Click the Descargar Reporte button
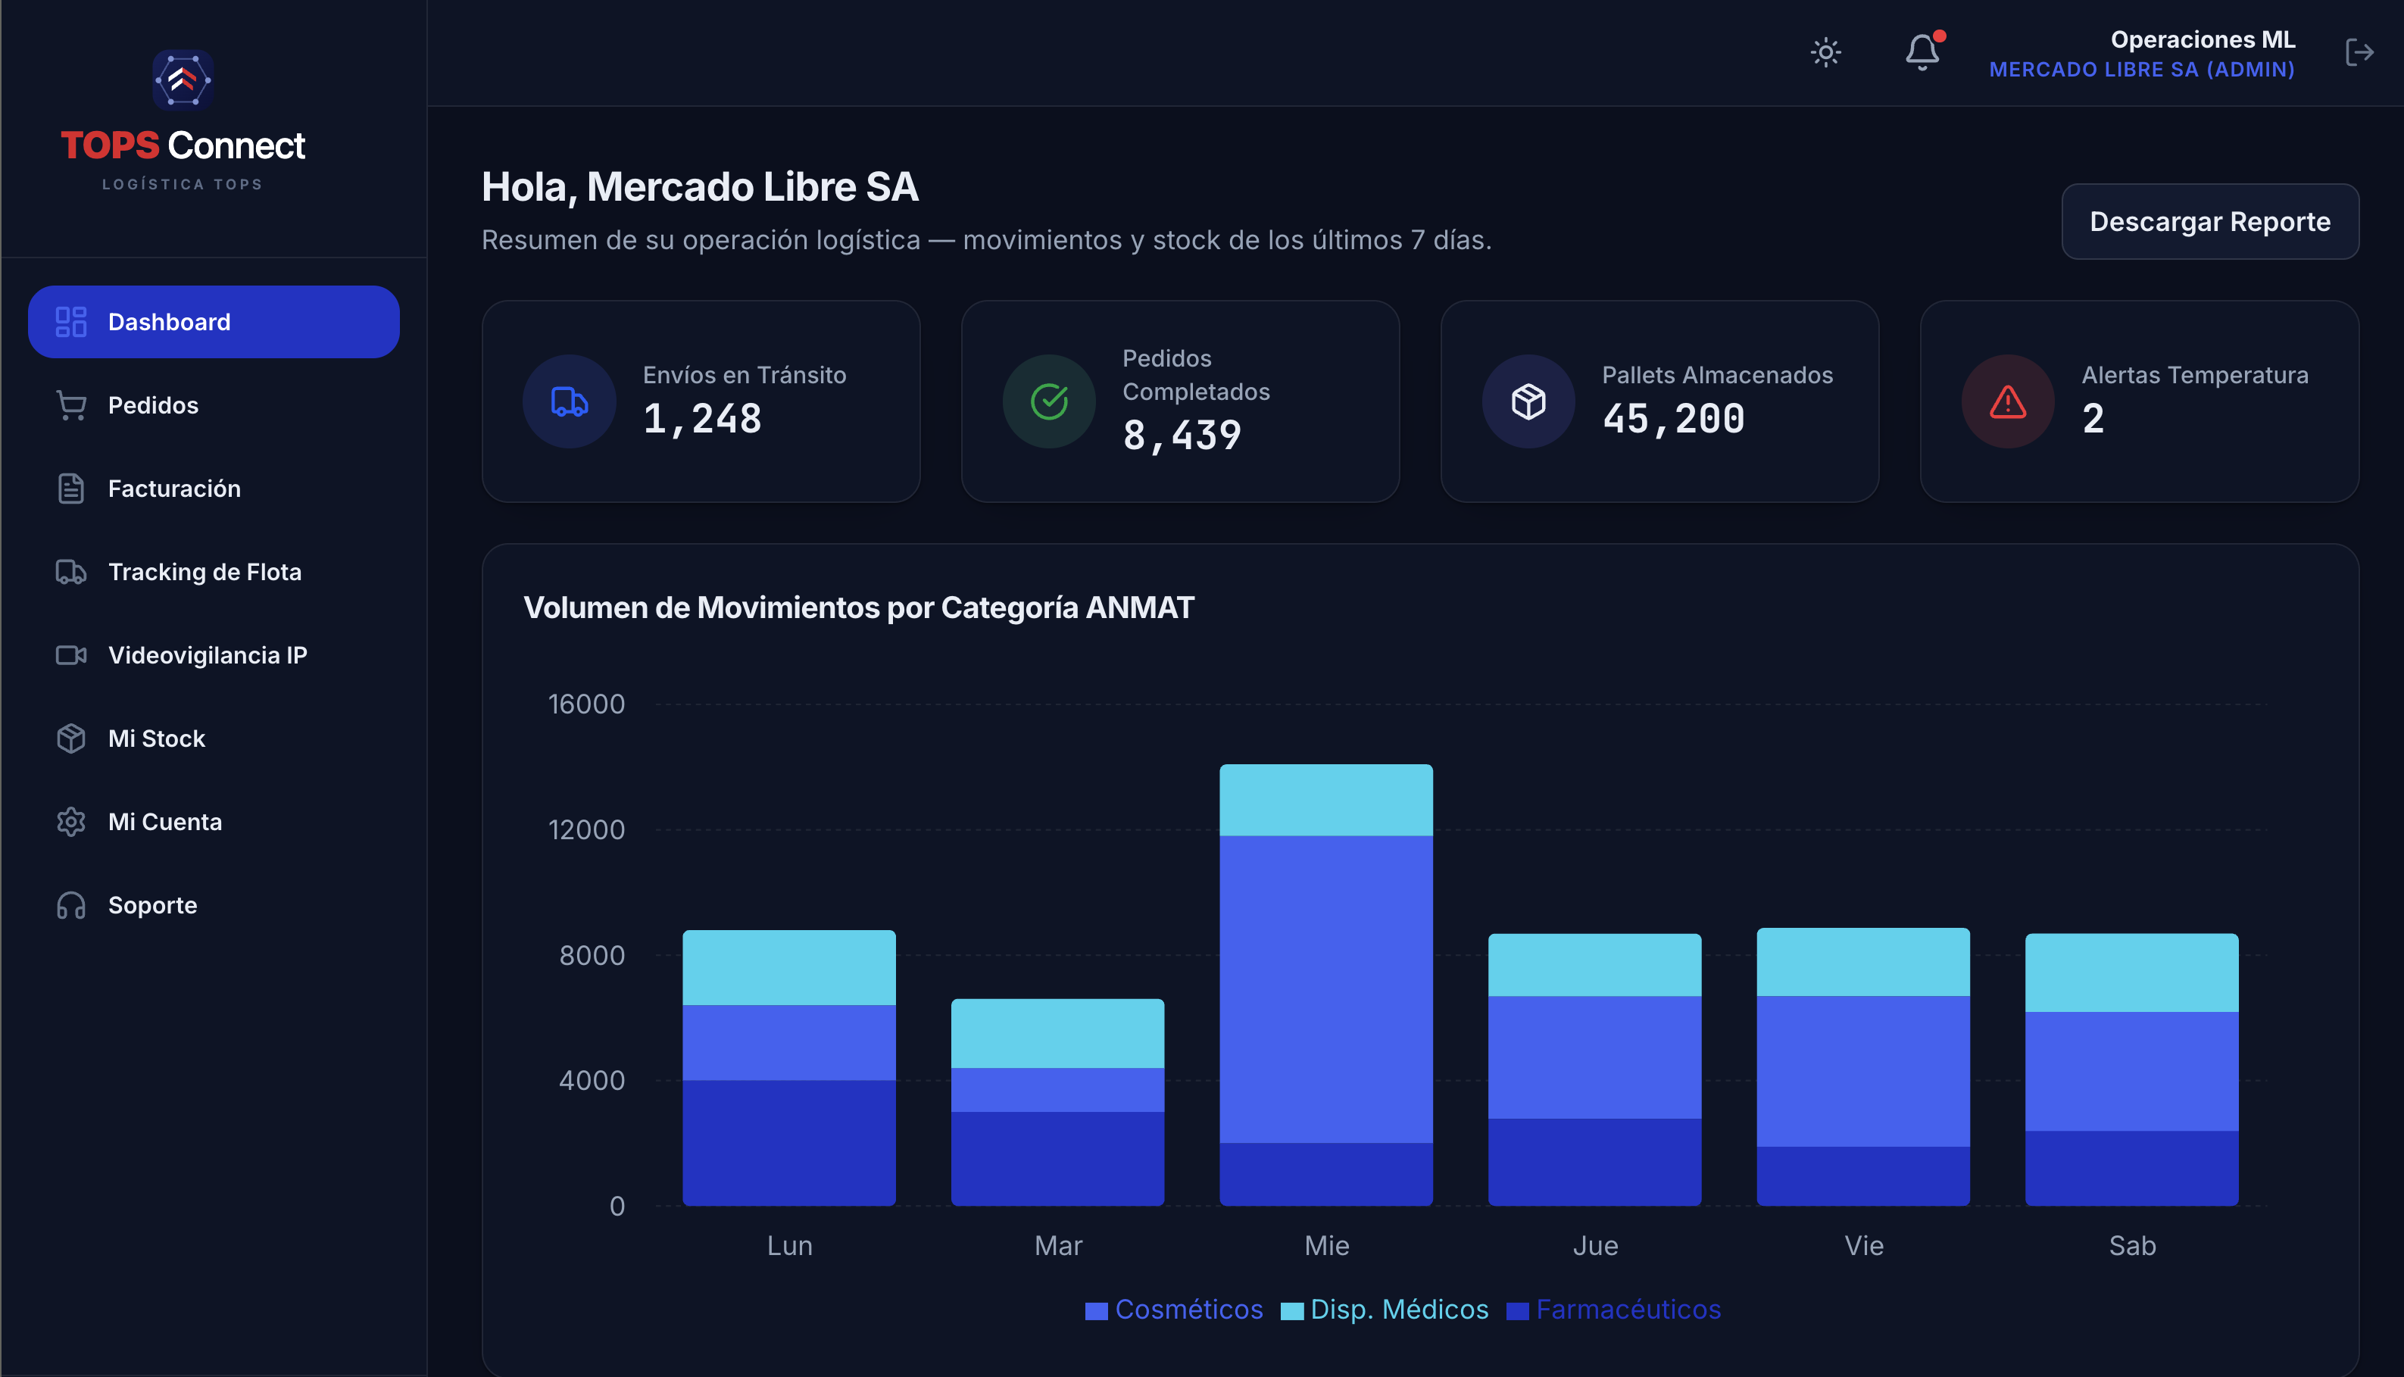This screenshot has height=1377, width=2404. pyautogui.click(x=2209, y=221)
